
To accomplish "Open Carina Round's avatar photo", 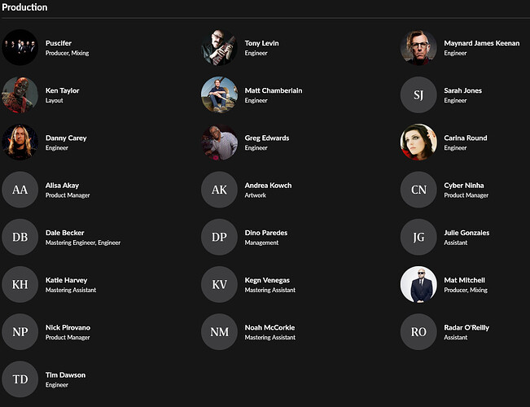I will tap(418, 142).
